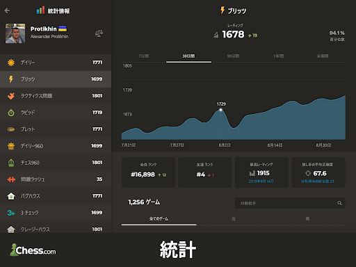Open the friends rank #4 card

pos(205,172)
